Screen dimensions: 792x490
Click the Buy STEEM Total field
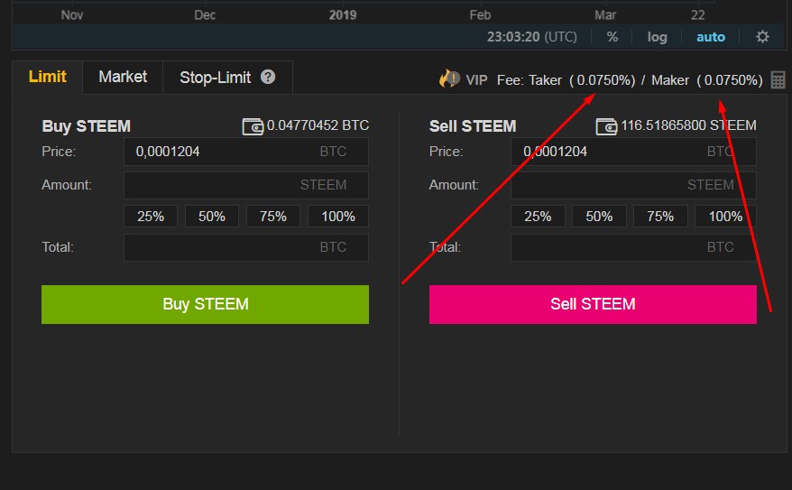(246, 247)
